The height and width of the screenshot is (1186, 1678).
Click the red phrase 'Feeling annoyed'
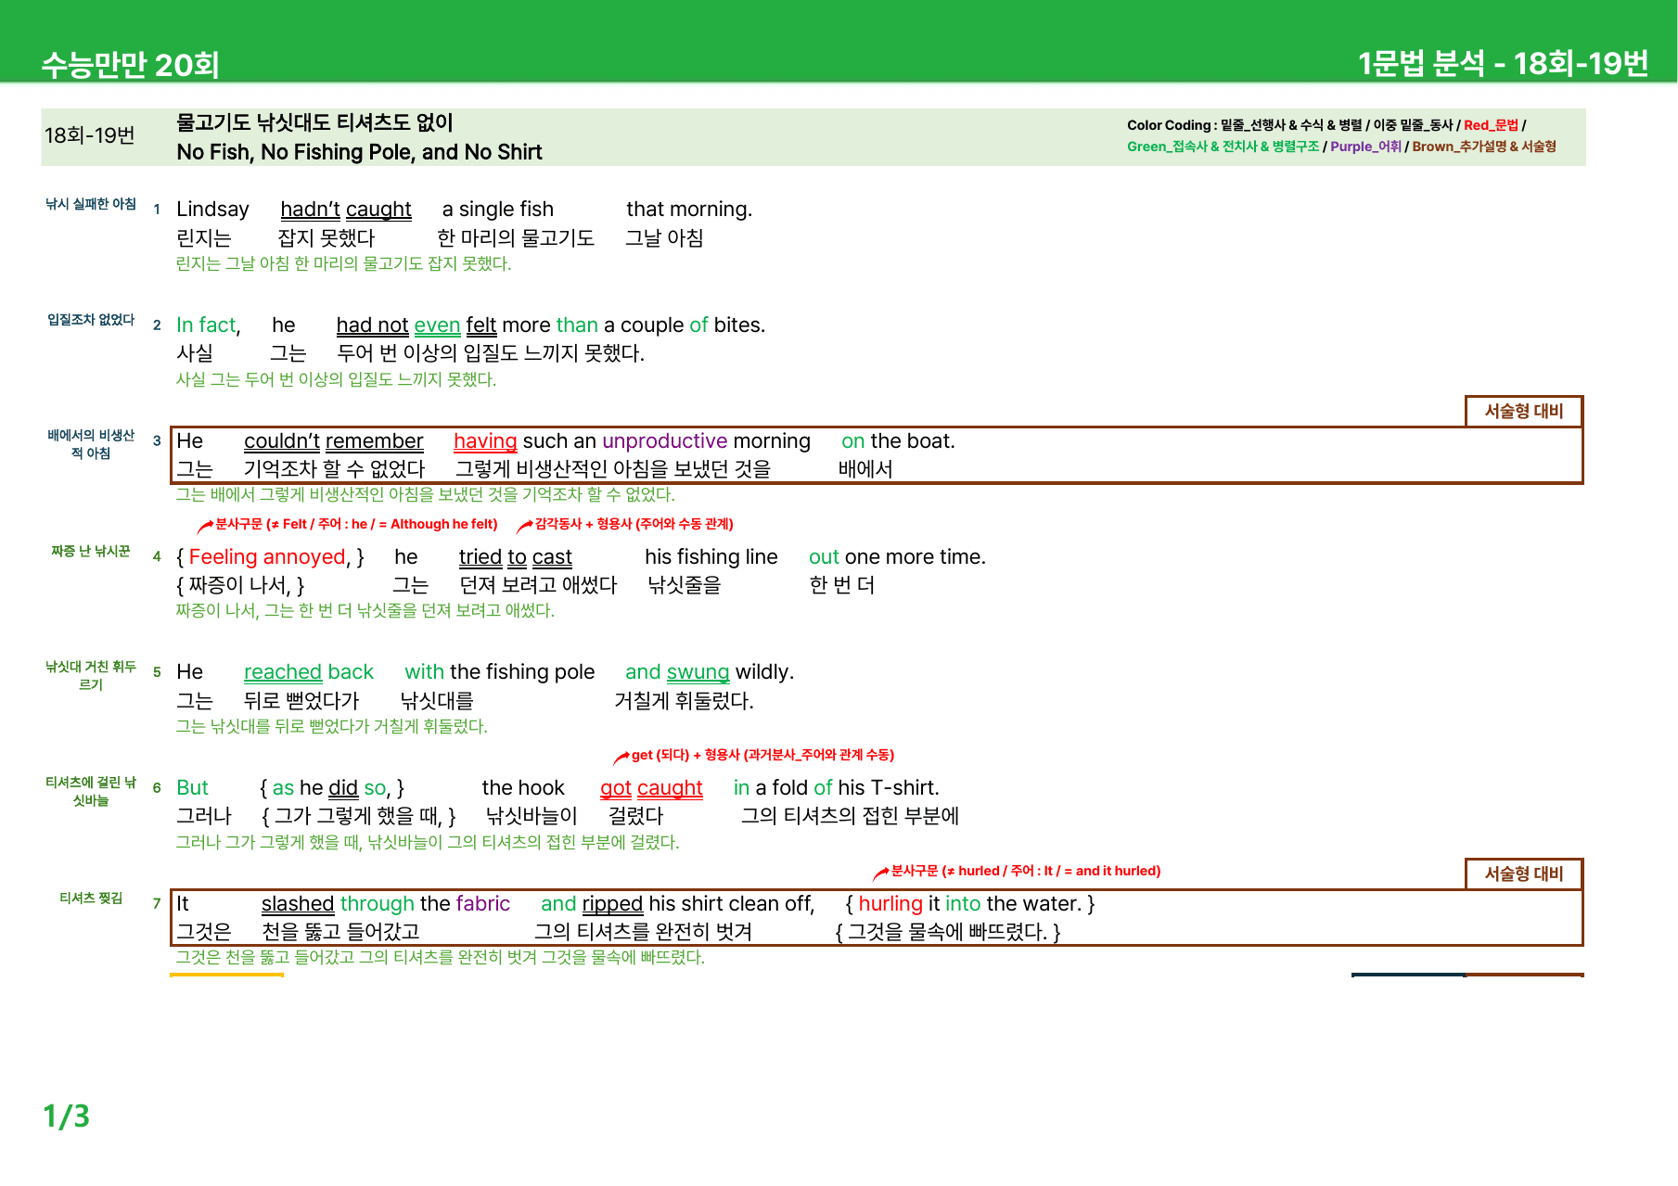click(x=267, y=557)
